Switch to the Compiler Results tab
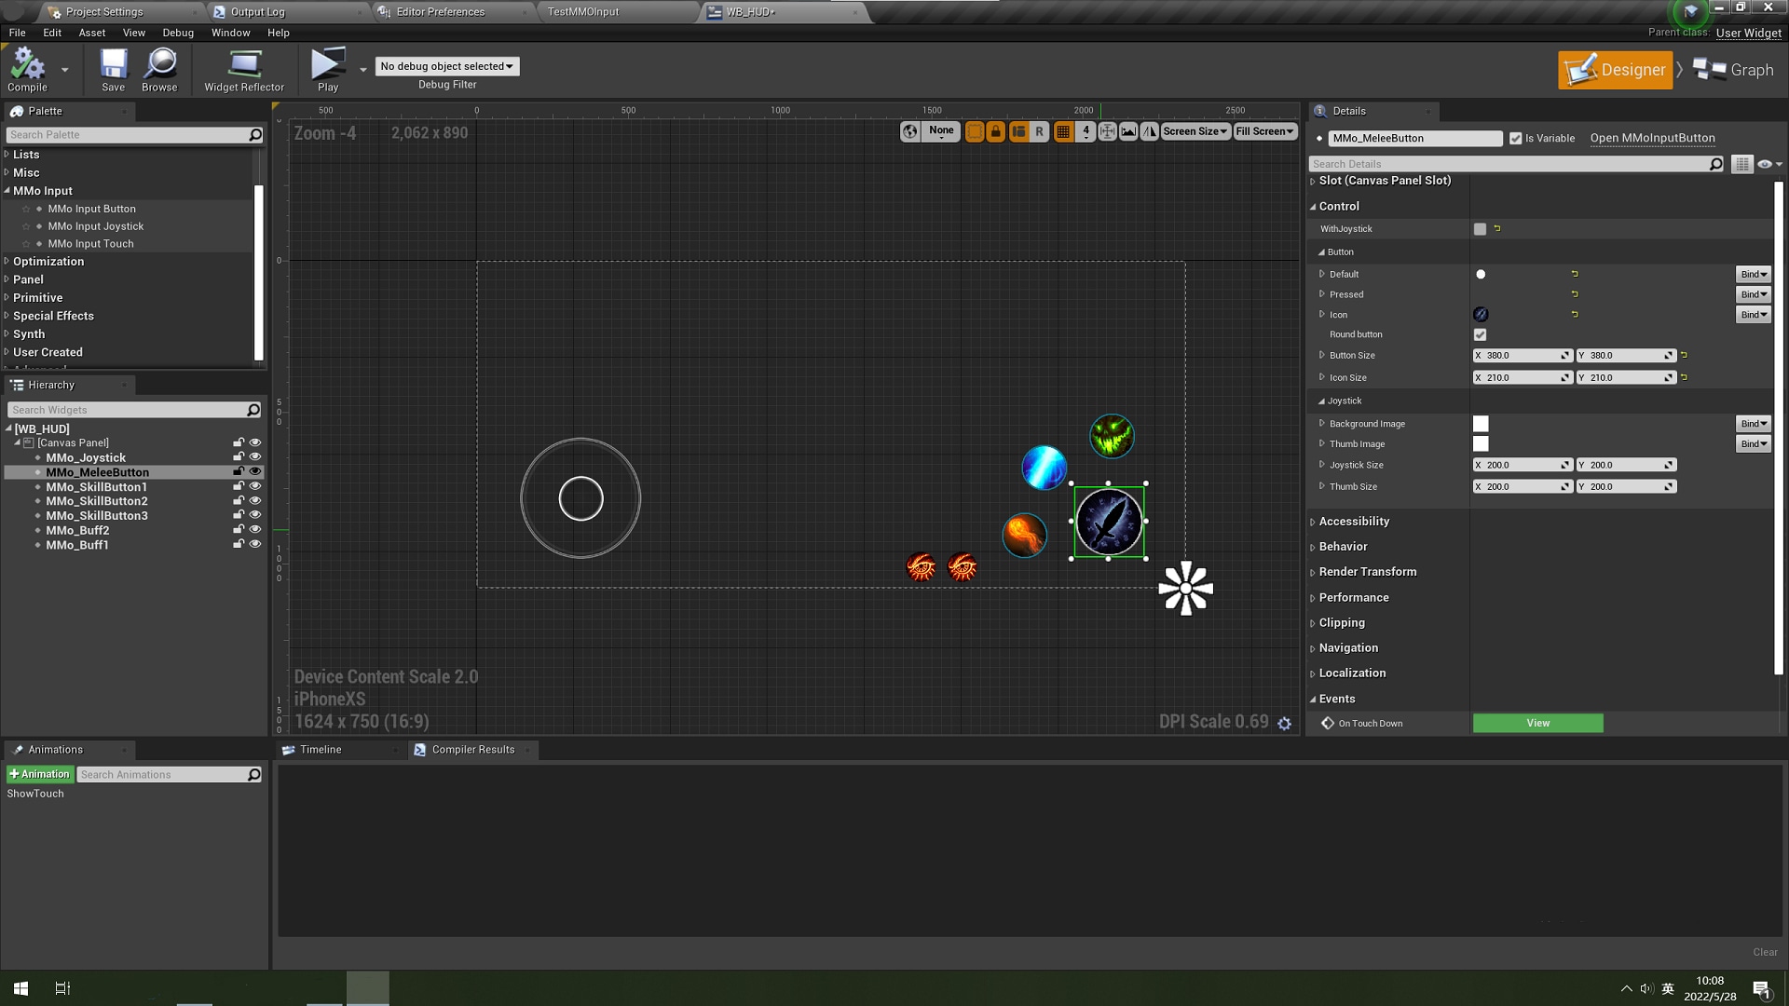 472,750
